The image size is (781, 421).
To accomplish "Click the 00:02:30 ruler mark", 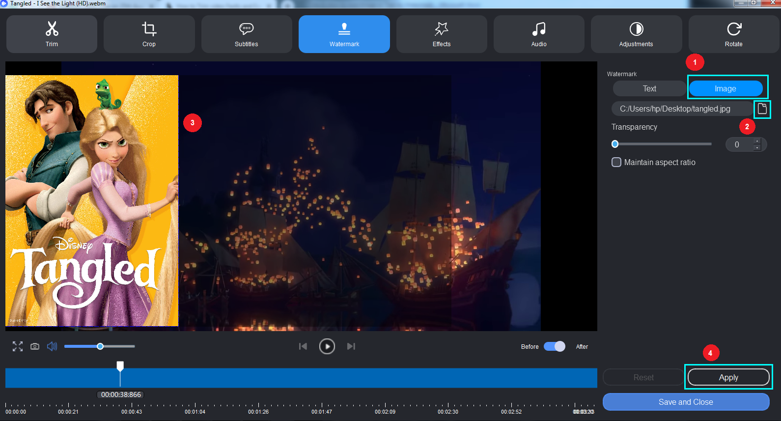I will point(448,412).
